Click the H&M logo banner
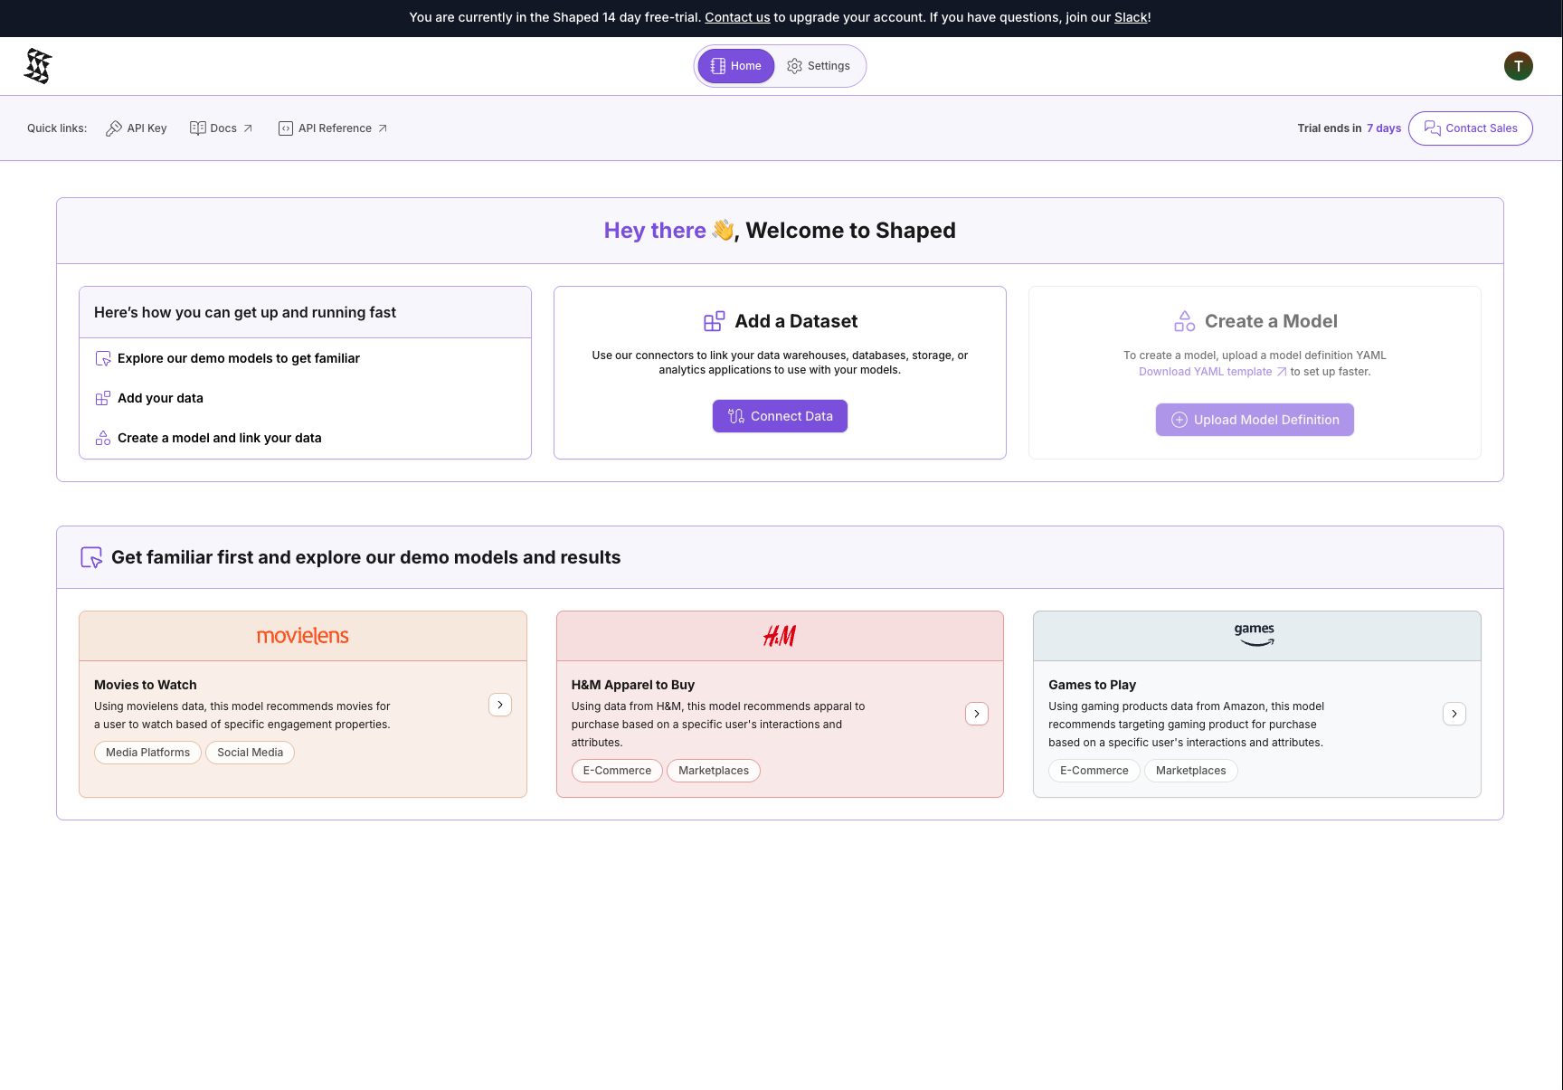This screenshot has width=1563, height=1090. coord(780,636)
